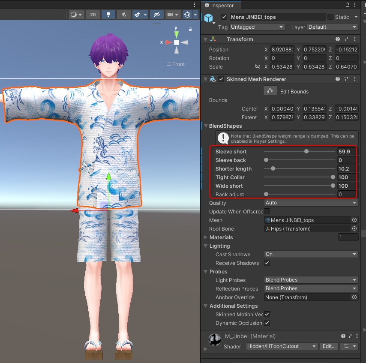Screen dimensions: 366x363
Task: Enable the Static checkbox
Action: (330, 17)
